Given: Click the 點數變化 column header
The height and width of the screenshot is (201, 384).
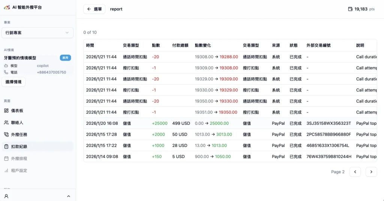Looking at the screenshot, I should 203,45.
